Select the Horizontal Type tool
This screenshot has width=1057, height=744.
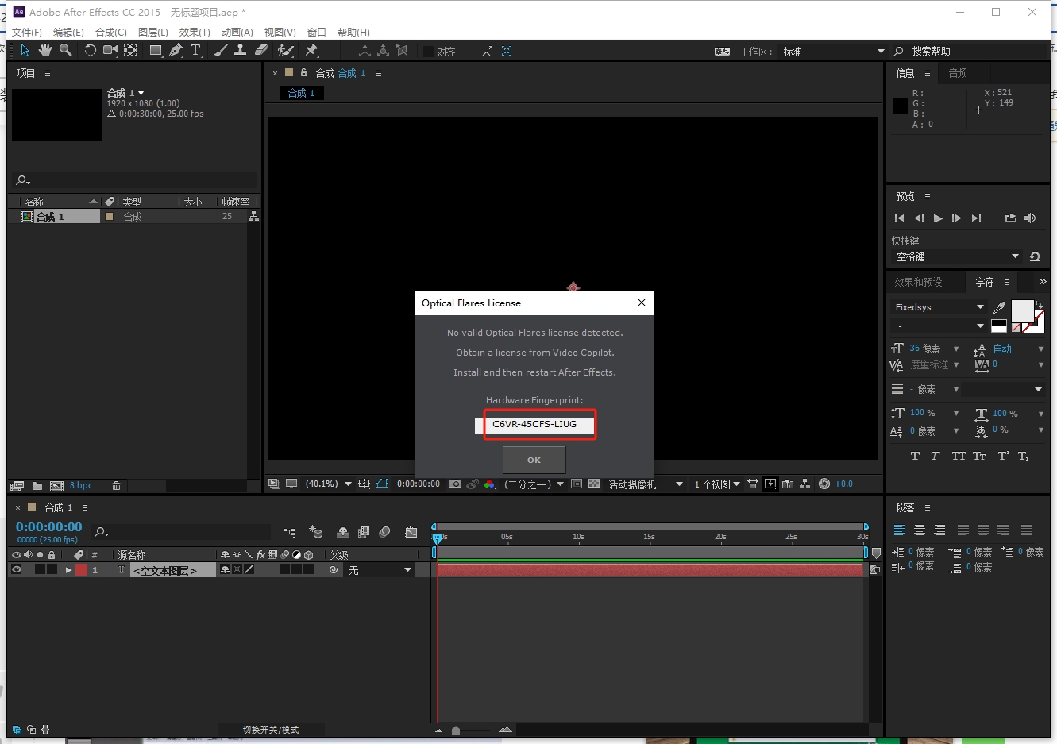195,51
